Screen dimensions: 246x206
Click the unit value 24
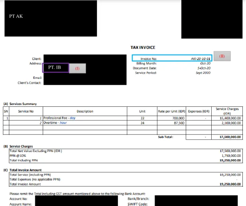(142, 123)
